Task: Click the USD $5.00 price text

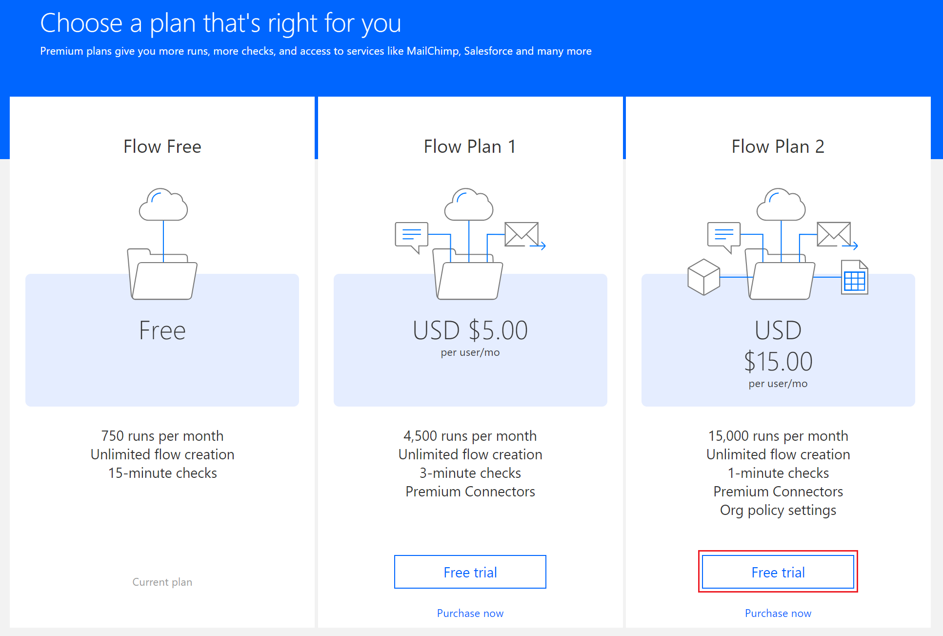Action: pos(470,330)
